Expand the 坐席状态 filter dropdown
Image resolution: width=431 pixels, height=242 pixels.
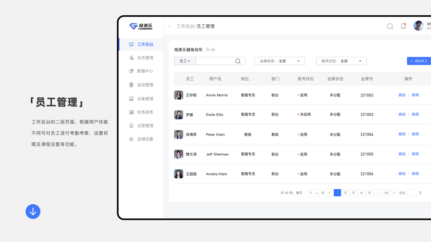280,61
